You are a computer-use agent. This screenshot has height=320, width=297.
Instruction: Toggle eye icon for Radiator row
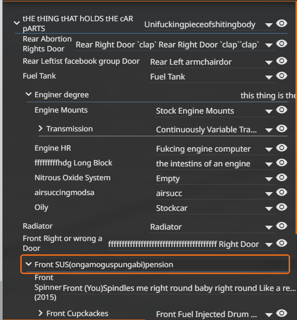[282, 226]
